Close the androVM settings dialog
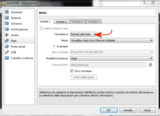The height and width of the screenshot is (116, 160). (153, 2)
